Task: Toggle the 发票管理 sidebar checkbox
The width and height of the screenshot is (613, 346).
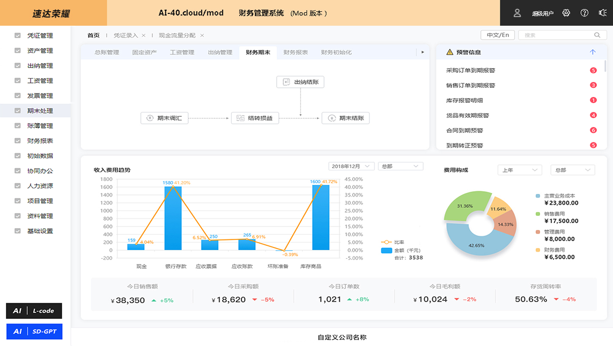Action: (18, 96)
